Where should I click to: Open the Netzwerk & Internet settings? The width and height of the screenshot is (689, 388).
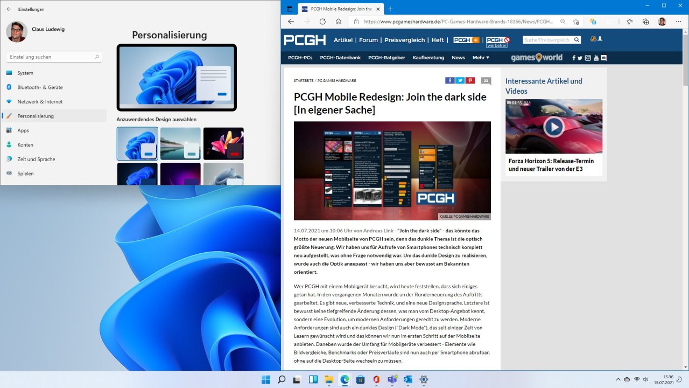(x=54, y=101)
